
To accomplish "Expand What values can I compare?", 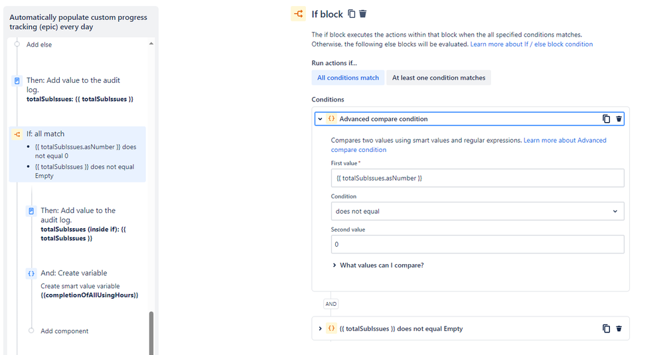I will [378, 265].
